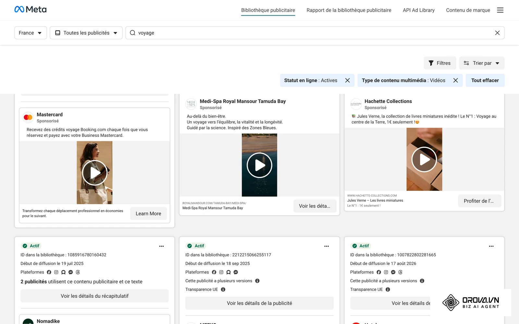Screen dimensions: 519x324
Task: Click the Threads platform icon for ad 1007822802281665
Action: (x=400, y=272)
